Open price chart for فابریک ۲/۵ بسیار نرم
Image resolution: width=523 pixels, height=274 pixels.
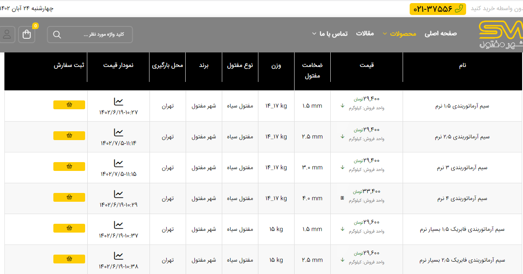(x=118, y=256)
